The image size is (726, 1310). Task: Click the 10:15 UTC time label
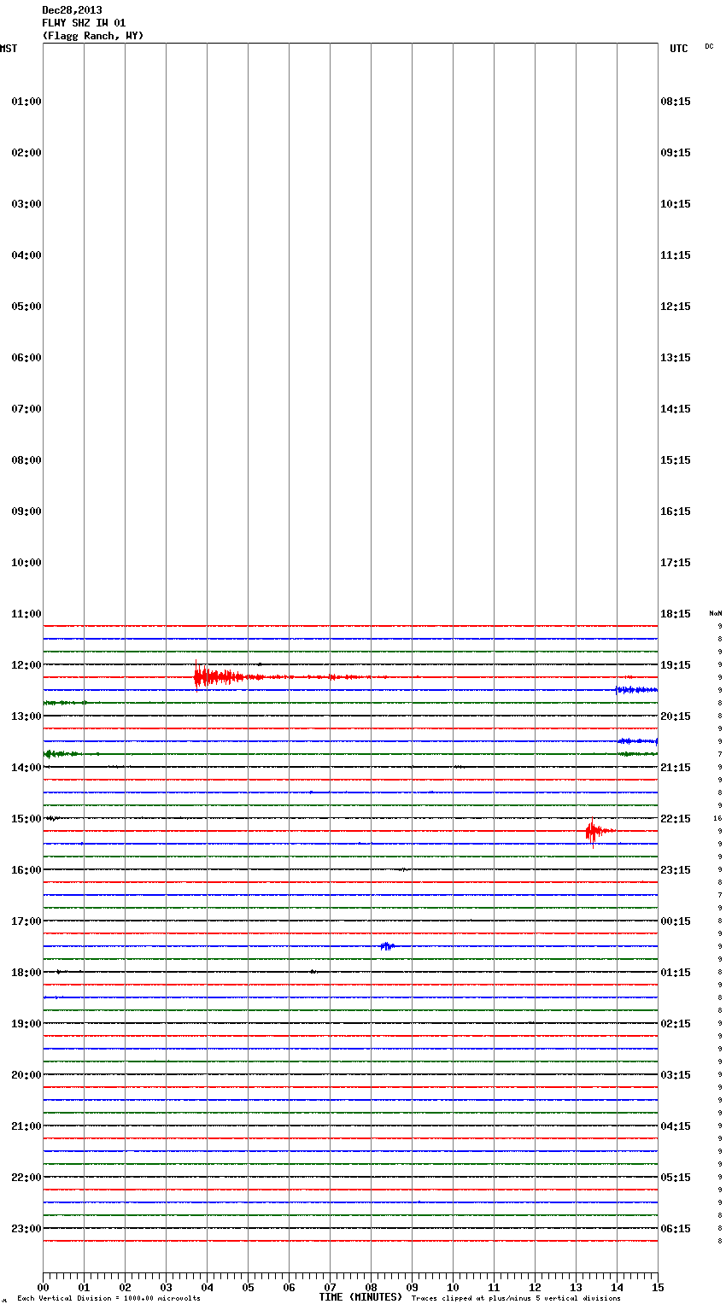coord(676,204)
